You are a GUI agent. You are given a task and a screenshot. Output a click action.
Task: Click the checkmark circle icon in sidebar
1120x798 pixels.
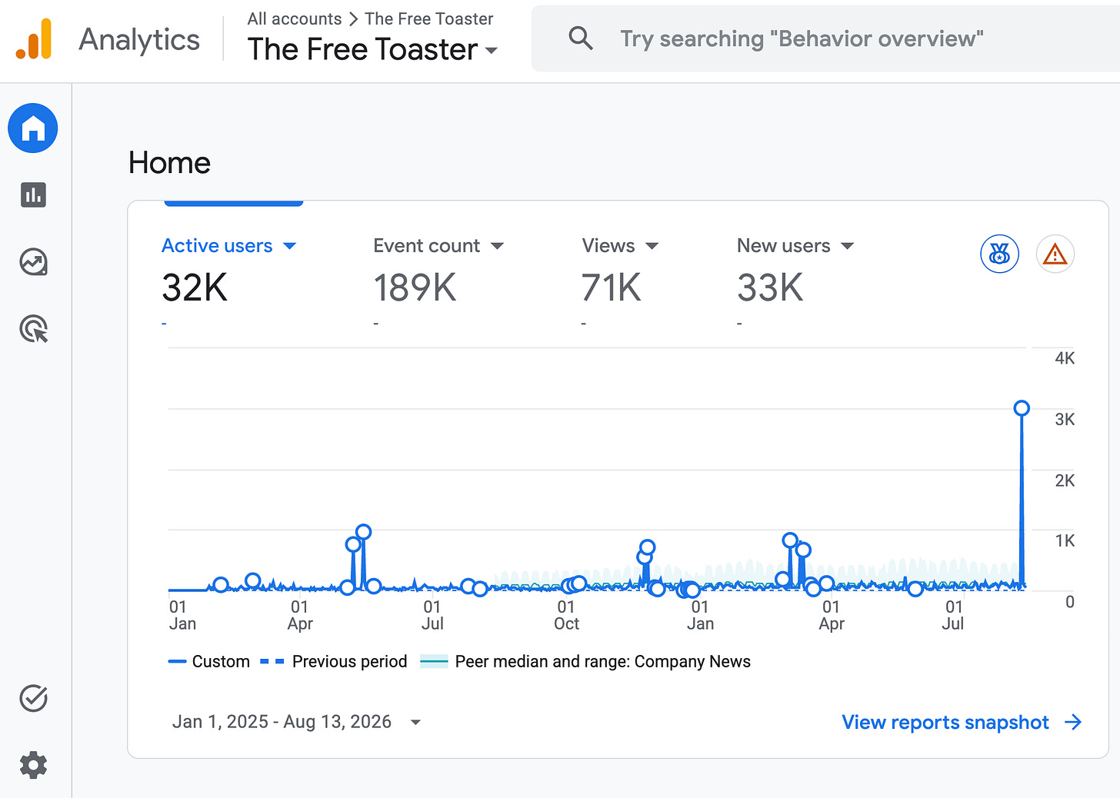pyautogui.click(x=33, y=698)
